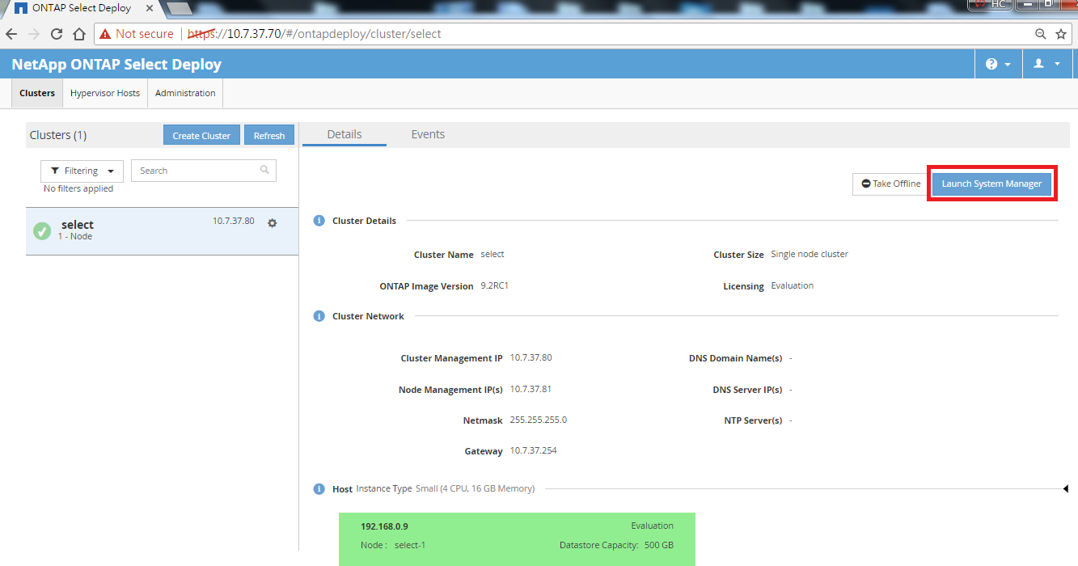
Task: Click the Create Cluster button
Action: pos(201,135)
